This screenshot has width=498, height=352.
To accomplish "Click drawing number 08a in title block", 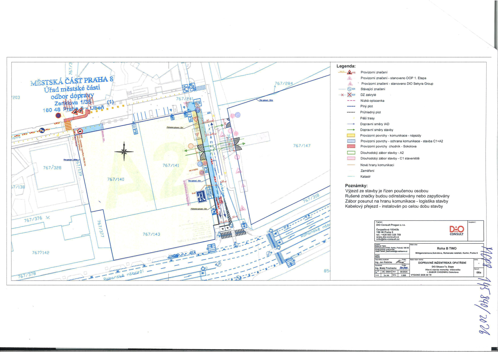I will (x=479, y=273).
